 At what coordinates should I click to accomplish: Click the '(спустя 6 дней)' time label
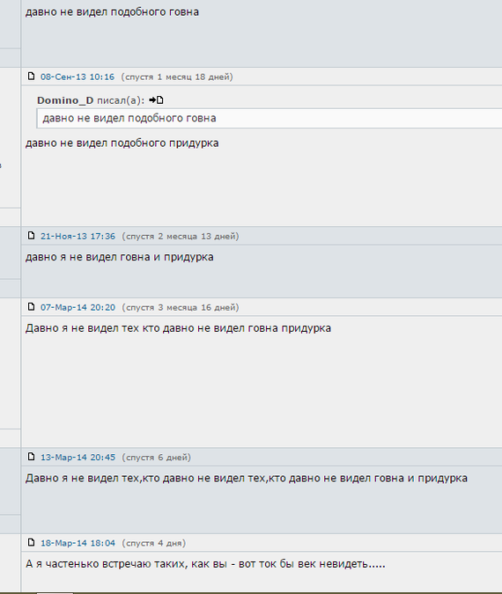(x=156, y=458)
